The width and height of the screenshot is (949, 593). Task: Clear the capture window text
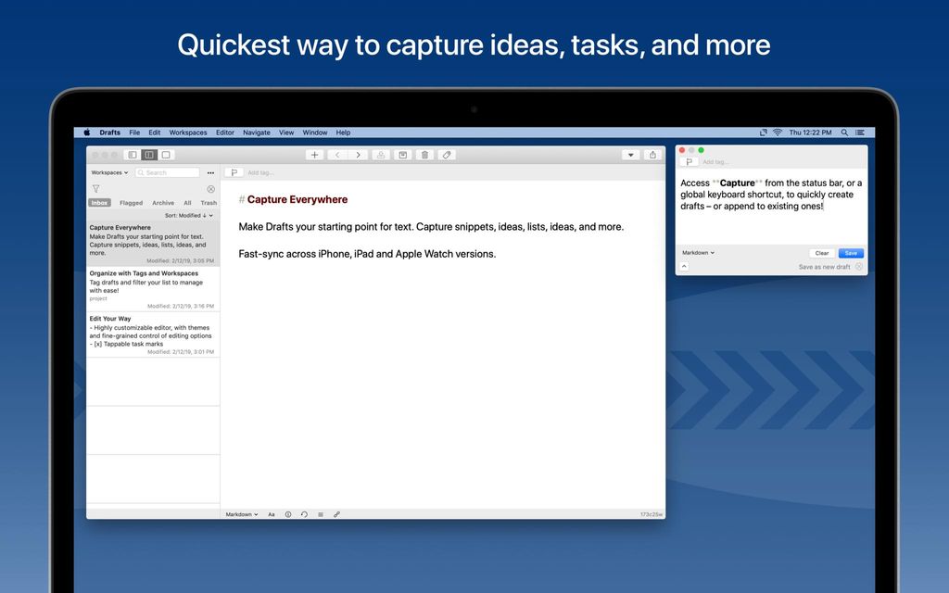pyautogui.click(x=821, y=252)
